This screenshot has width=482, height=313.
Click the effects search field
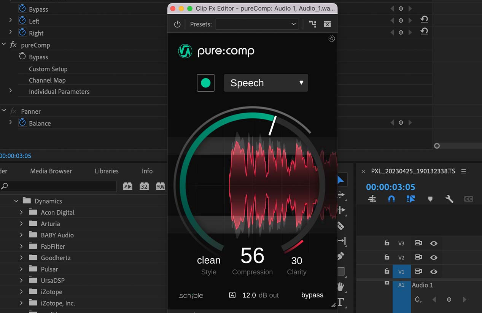58,186
